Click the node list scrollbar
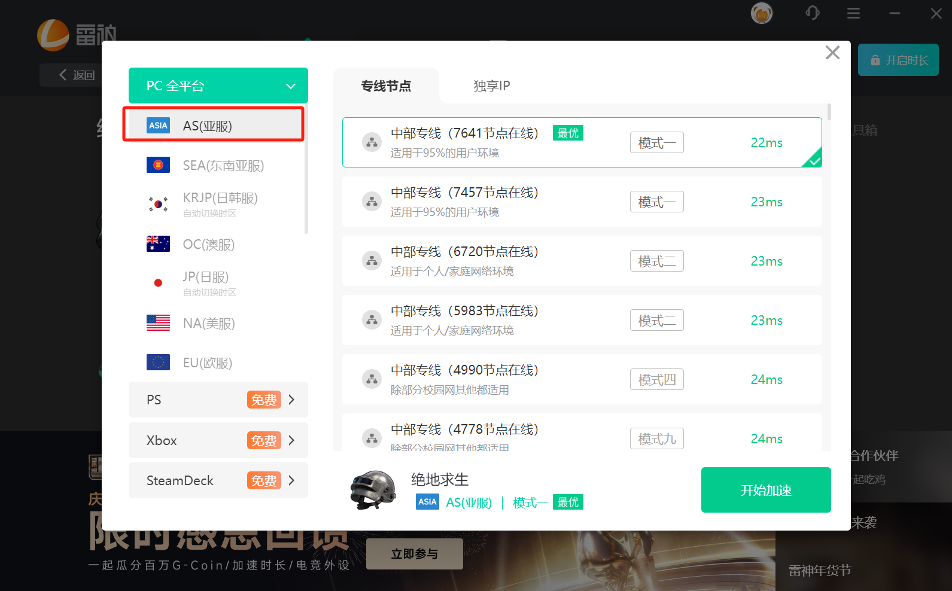The width and height of the screenshot is (952, 591). [x=829, y=112]
